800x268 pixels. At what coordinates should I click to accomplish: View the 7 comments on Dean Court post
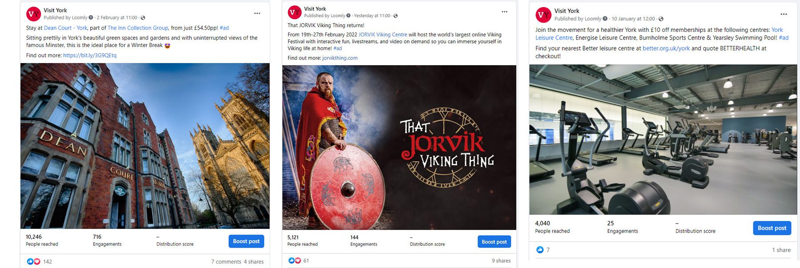pos(226,262)
